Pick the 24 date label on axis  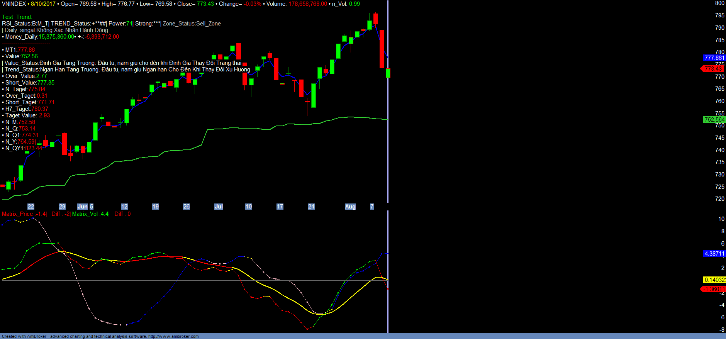point(311,207)
